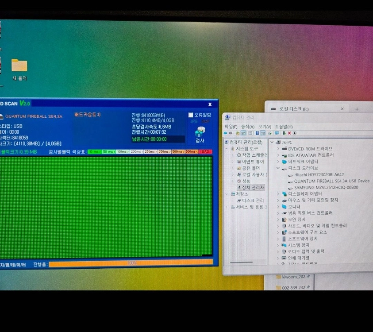Click the 사운드, 비디오 및 게임 컨트롤러 icon
The width and height of the screenshot is (373, 332).
pyautogui.click(x=284, y=226)
